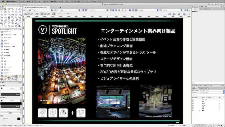Select the Oval tool
The image size is (225, 127).
(5, 15)
